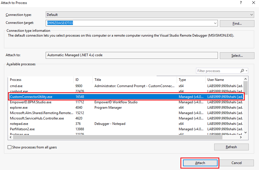Image resolution: width=259 pixels, height=170 pixels.
Task: Select the EmpowerID.BPM.Studio.exe process
Action: click(x=126, y=102)
